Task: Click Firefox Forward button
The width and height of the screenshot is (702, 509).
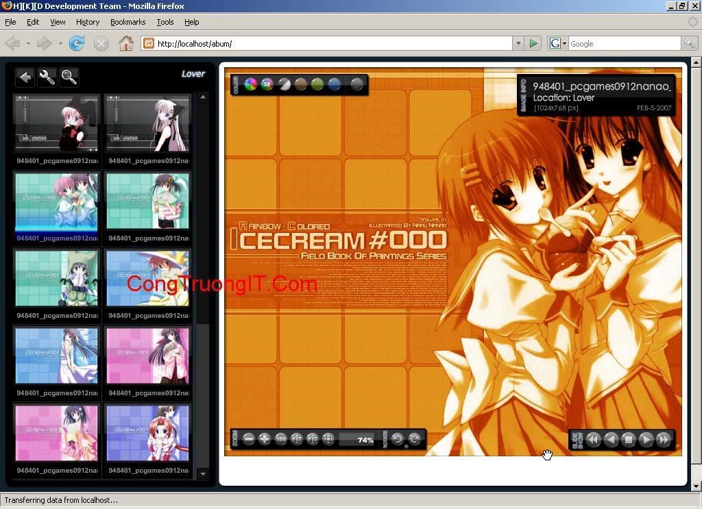Action: (x=45, y=43)
